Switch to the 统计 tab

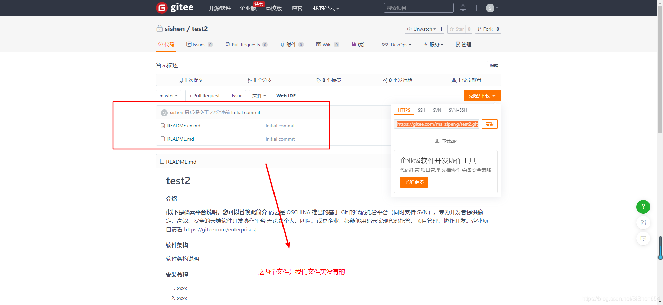click(359, 45)
